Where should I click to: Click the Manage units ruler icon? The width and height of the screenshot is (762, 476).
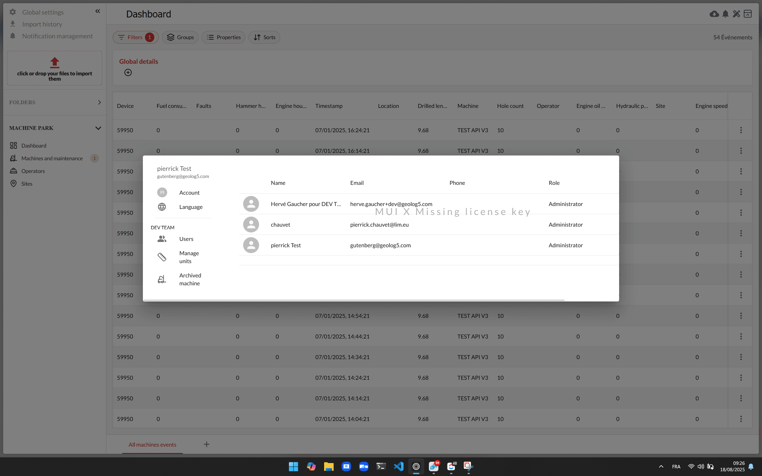click(x=162, y=257)
